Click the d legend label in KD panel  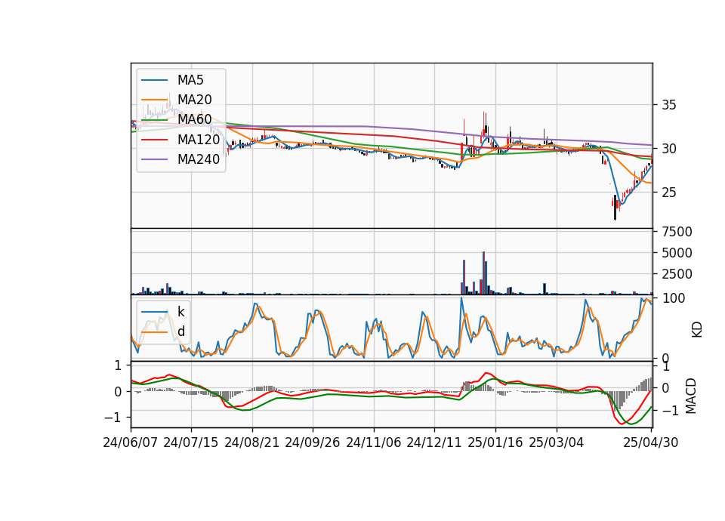[181, 331]
